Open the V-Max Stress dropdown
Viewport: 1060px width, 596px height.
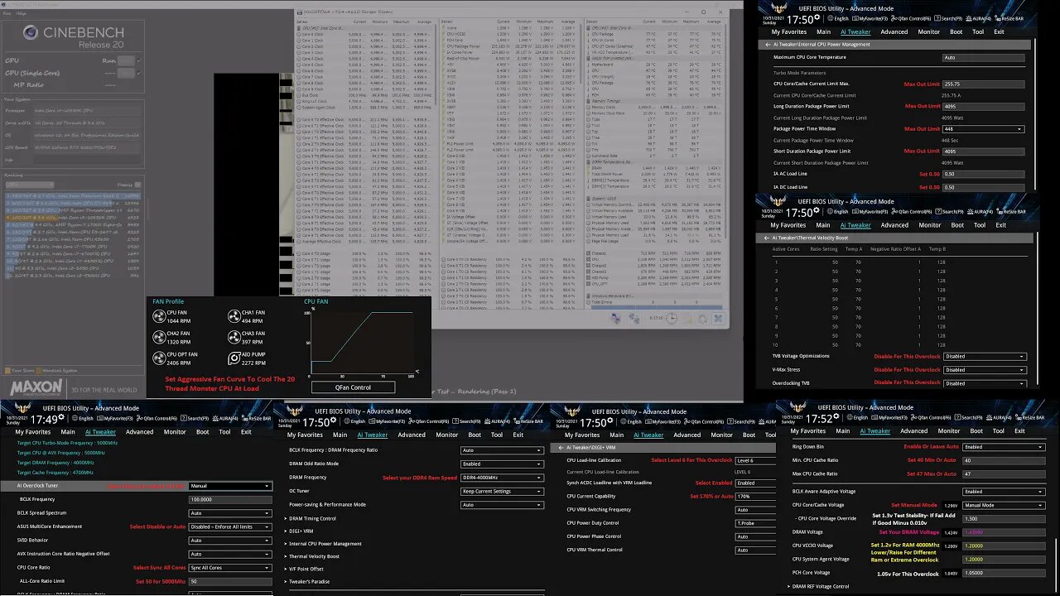[985, 370]
